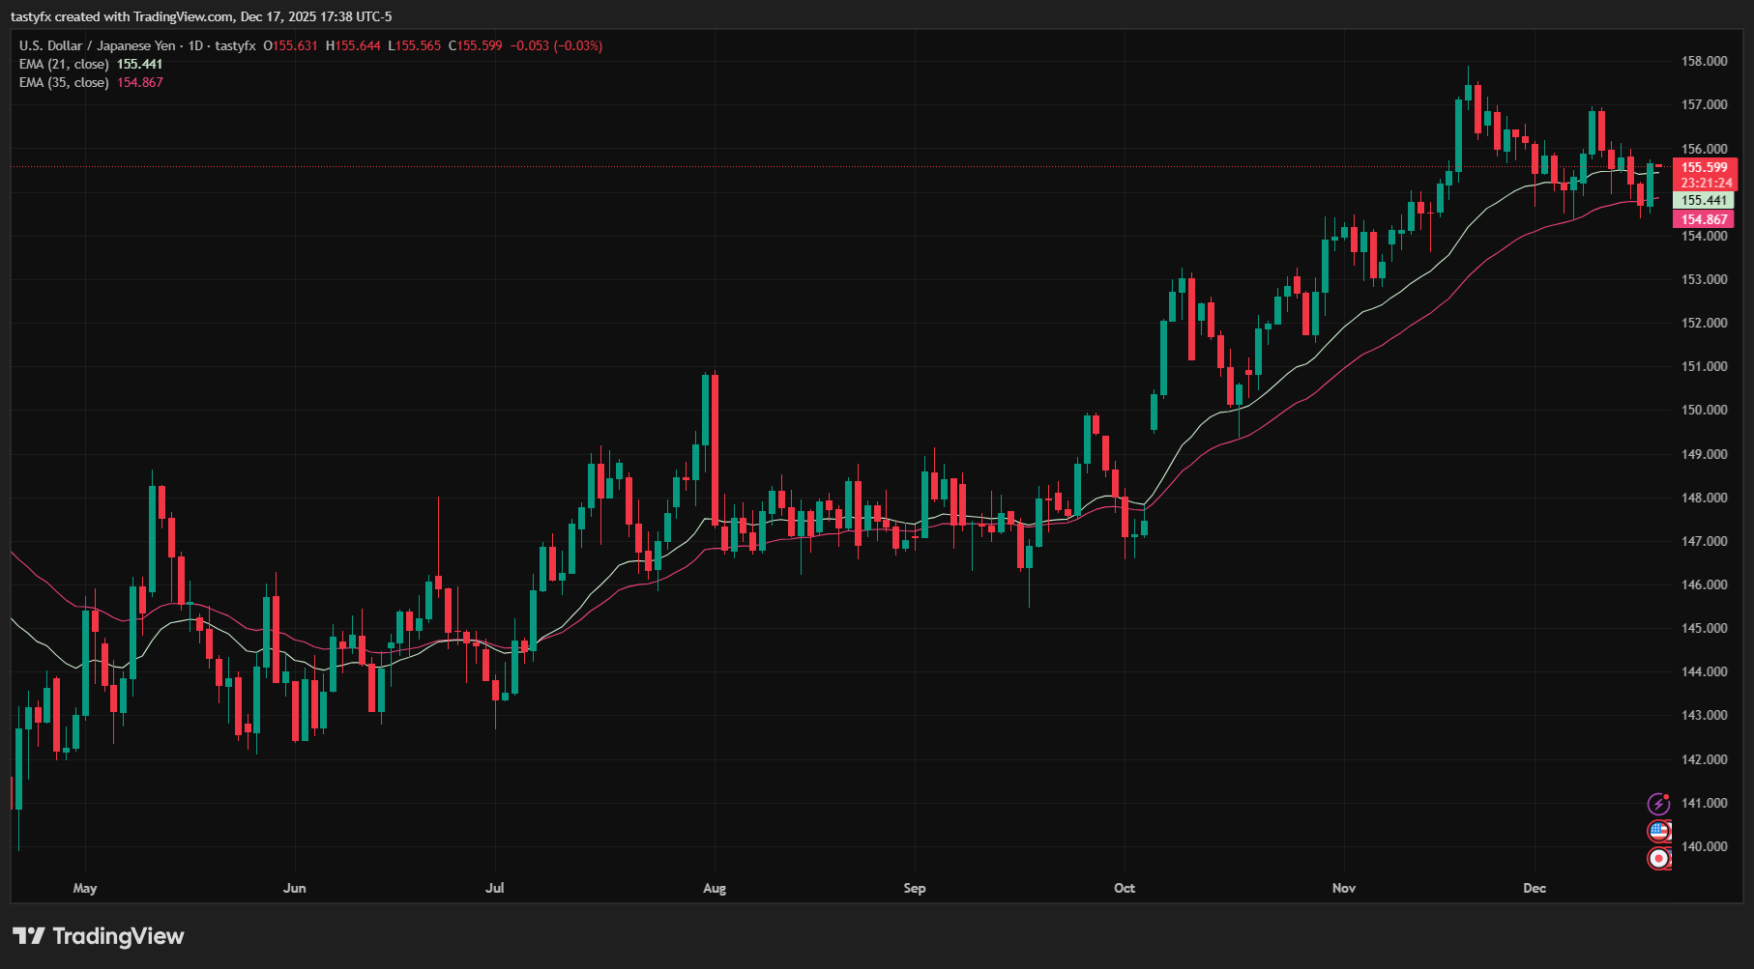The height and width of the screenshot is (969, 1754).
Task: Hide the red 155.599 last price label
Action: tap(1706, 166)
